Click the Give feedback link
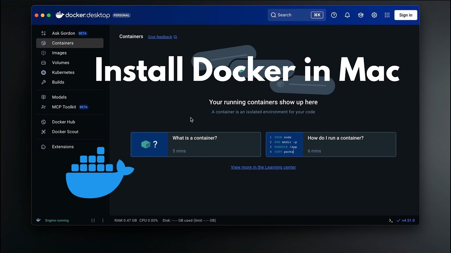The width and height of the screenshot is (451, 253). click(160, 37)
